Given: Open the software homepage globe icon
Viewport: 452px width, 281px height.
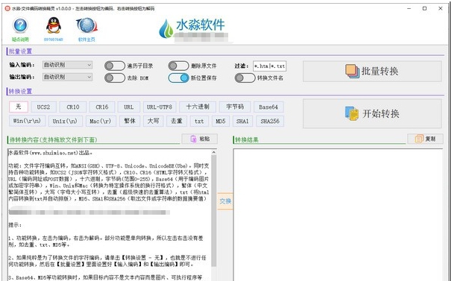Looking at the screenshot, I should [x=87, y=25].
